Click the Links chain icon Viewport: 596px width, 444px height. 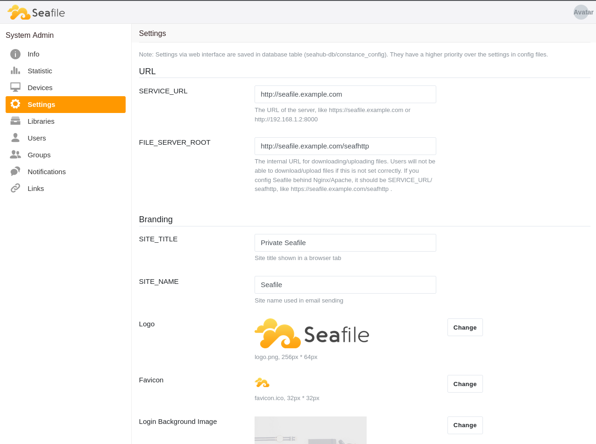pyautogui.click(x=15, y=189)
